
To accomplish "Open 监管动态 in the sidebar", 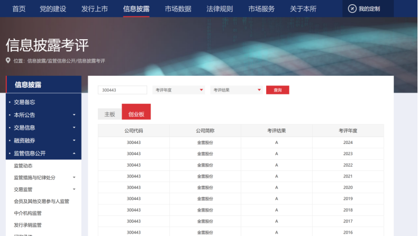I will click(23, 166).
